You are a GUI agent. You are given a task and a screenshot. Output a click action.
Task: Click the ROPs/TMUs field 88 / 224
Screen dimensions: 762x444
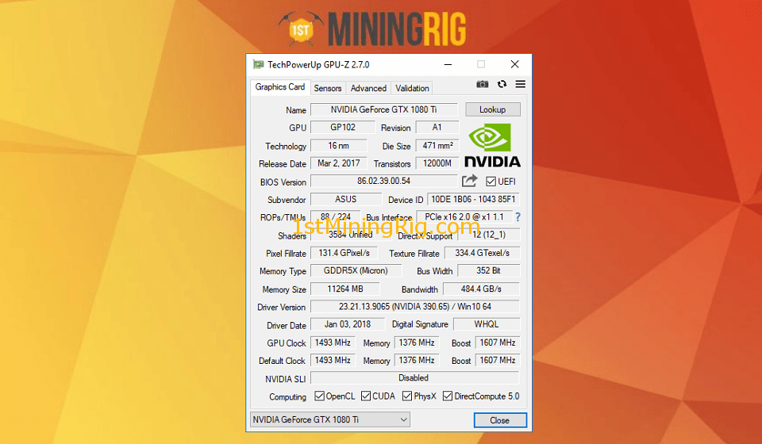335,217
